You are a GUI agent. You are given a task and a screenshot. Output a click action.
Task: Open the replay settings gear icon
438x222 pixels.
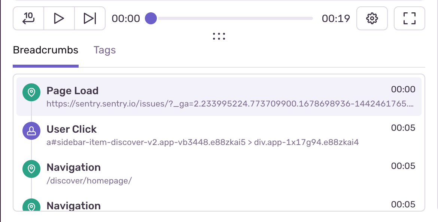pos(372,18)
